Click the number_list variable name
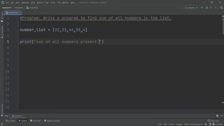 click(x=33, y=30)
